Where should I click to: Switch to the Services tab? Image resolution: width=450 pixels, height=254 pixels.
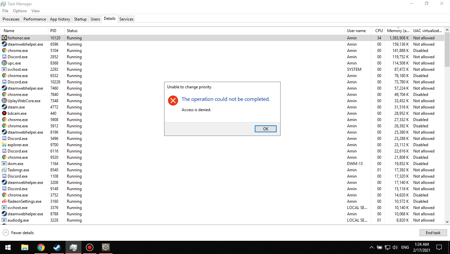tap(126, 19)
